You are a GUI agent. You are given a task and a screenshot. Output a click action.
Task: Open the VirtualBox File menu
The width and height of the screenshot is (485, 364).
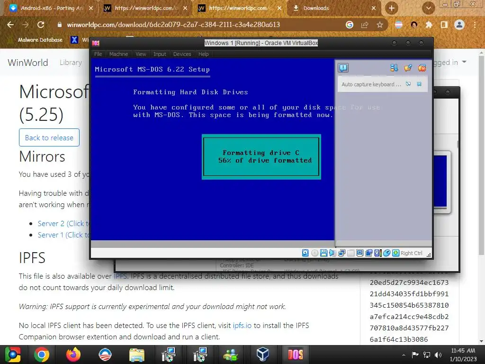[98, 54]
